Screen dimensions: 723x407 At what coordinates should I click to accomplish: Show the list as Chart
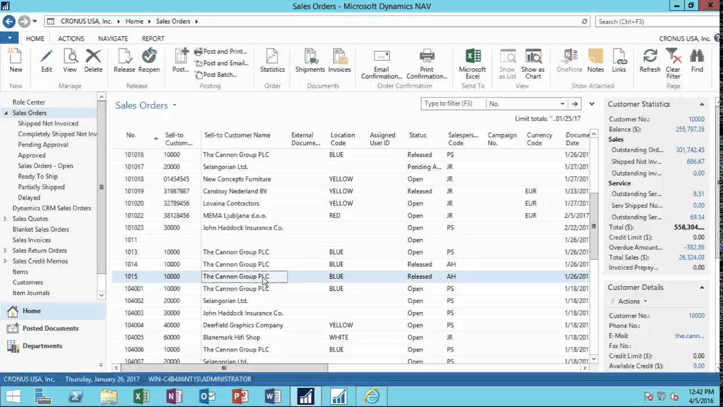[x=533, y=64]
